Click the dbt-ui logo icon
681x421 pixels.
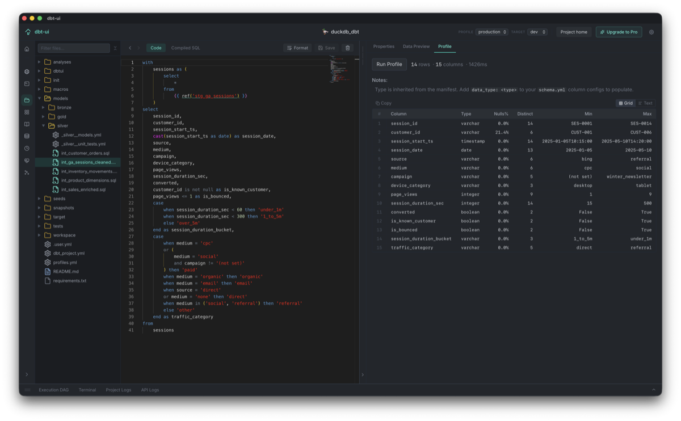tap(28, 32)
